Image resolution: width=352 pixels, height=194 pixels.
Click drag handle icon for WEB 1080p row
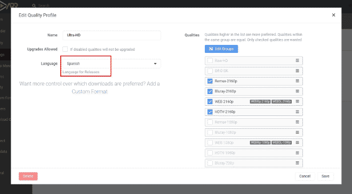(297, 143)
